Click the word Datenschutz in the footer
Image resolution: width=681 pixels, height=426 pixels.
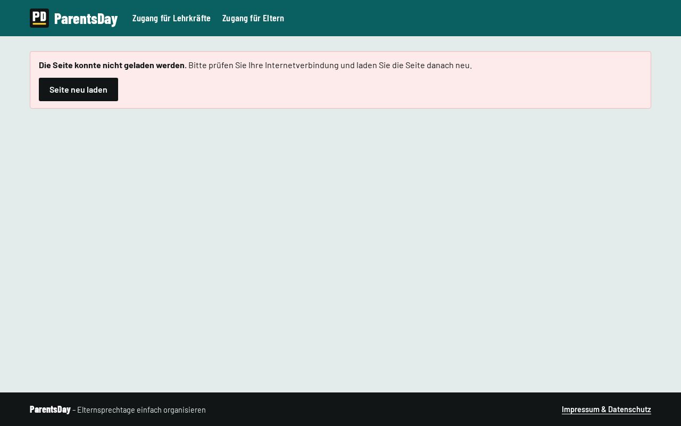pyautogui.click(x=629, y=409)
